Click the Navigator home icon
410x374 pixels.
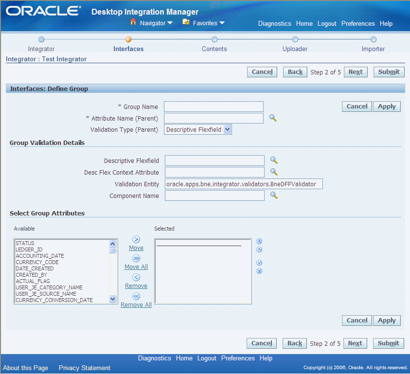133,22
